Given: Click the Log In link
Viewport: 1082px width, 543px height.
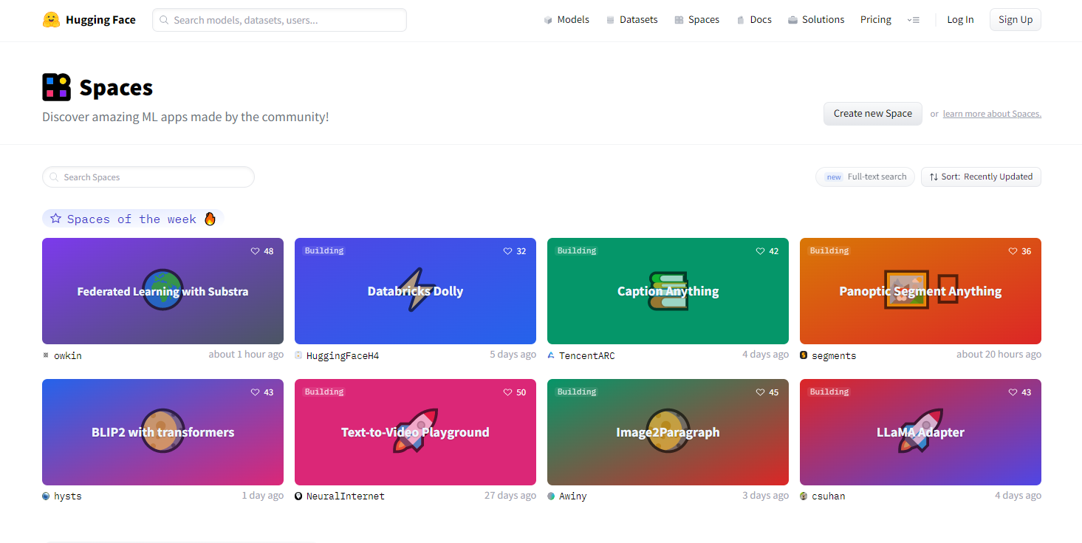Looking at the screenshot, I should click(960, 20).
